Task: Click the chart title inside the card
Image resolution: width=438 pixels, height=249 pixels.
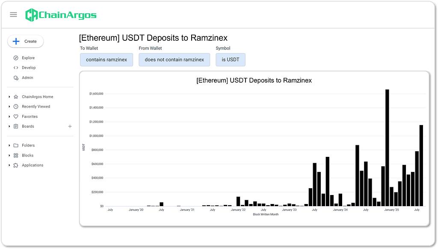Action: [254, 81]
